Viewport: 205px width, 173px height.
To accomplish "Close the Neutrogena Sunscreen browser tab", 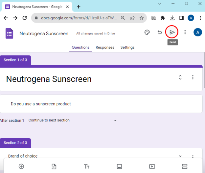I will tap(67, 7).
